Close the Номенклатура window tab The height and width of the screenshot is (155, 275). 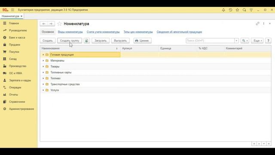click(21, 16)
